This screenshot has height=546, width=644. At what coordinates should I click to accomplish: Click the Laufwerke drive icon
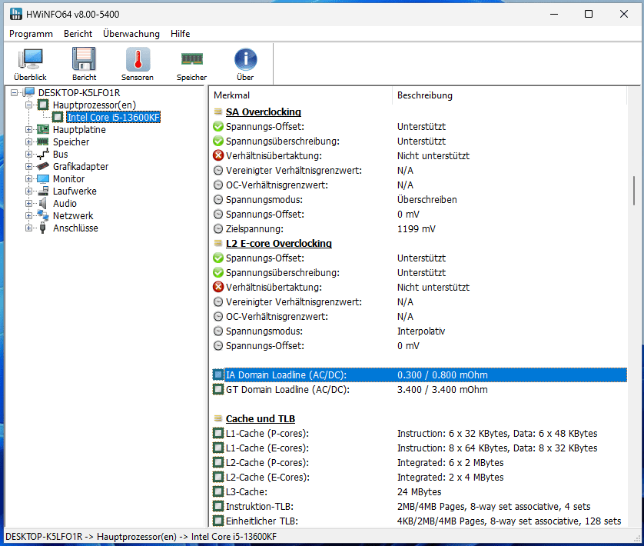pos(43,191)
